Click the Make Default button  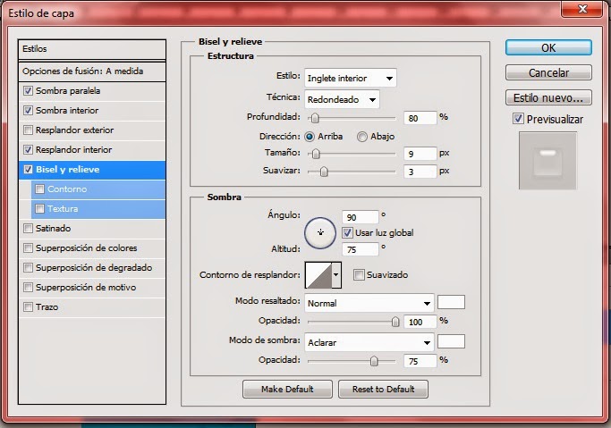pos(287,389)
